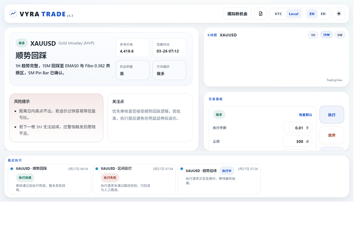
Task: Click the 做多 badge on the XAUUSD opportunity card
Action: [21, 43]
